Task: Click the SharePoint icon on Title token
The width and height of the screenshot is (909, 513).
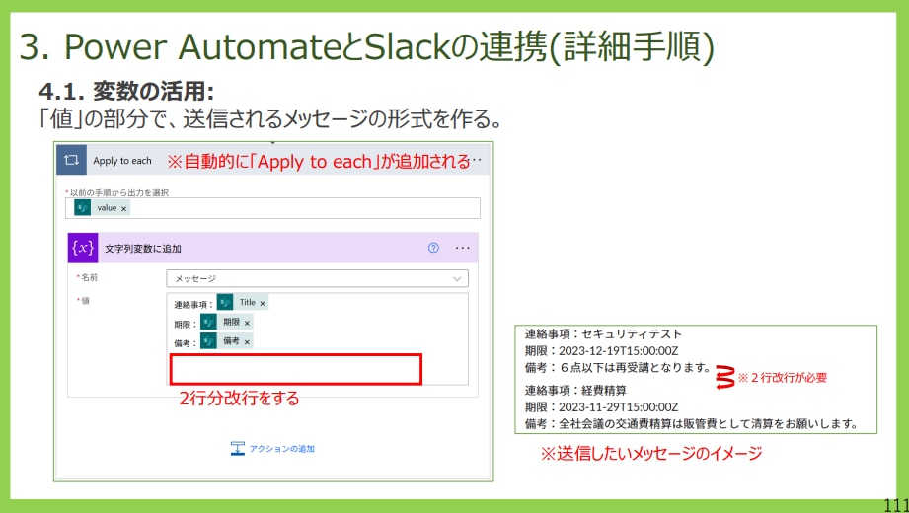Action: click(225, 303)
